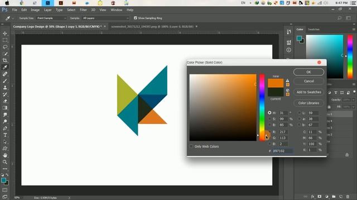Open the Fill dropdown in Layers panel
This screenshot has width=357, height=200.
click(x=353, y=107)
